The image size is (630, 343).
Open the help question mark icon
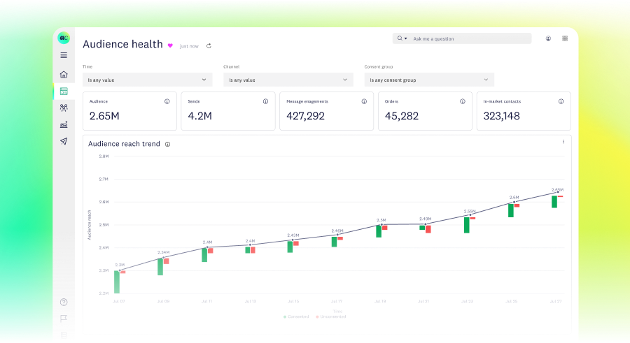pyautogui.click(x=64, y=302)
